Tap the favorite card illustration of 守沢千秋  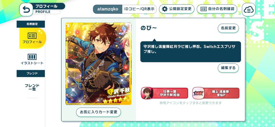[x=98, y=64]
